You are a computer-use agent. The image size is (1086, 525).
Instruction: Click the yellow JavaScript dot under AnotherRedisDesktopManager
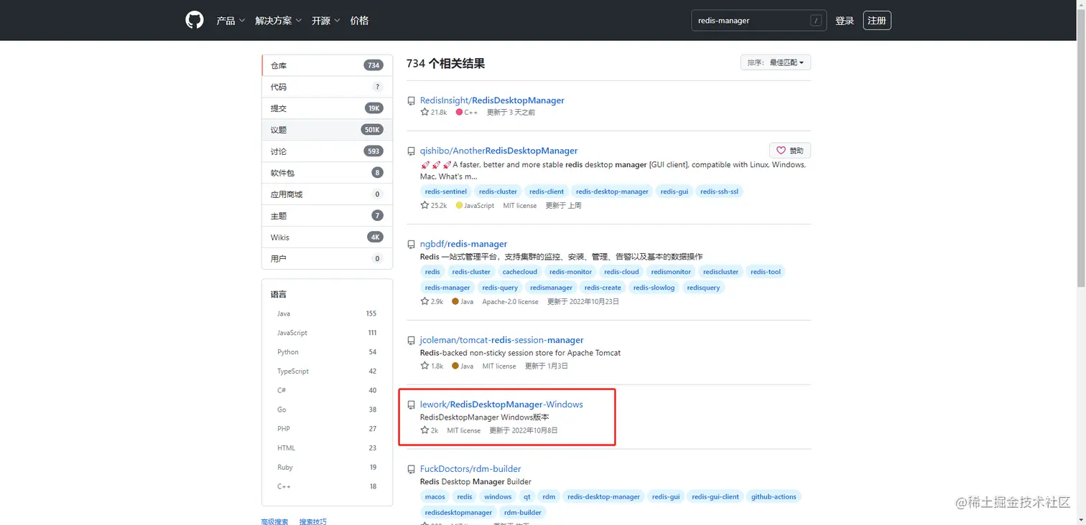click(x=460, y=205)
